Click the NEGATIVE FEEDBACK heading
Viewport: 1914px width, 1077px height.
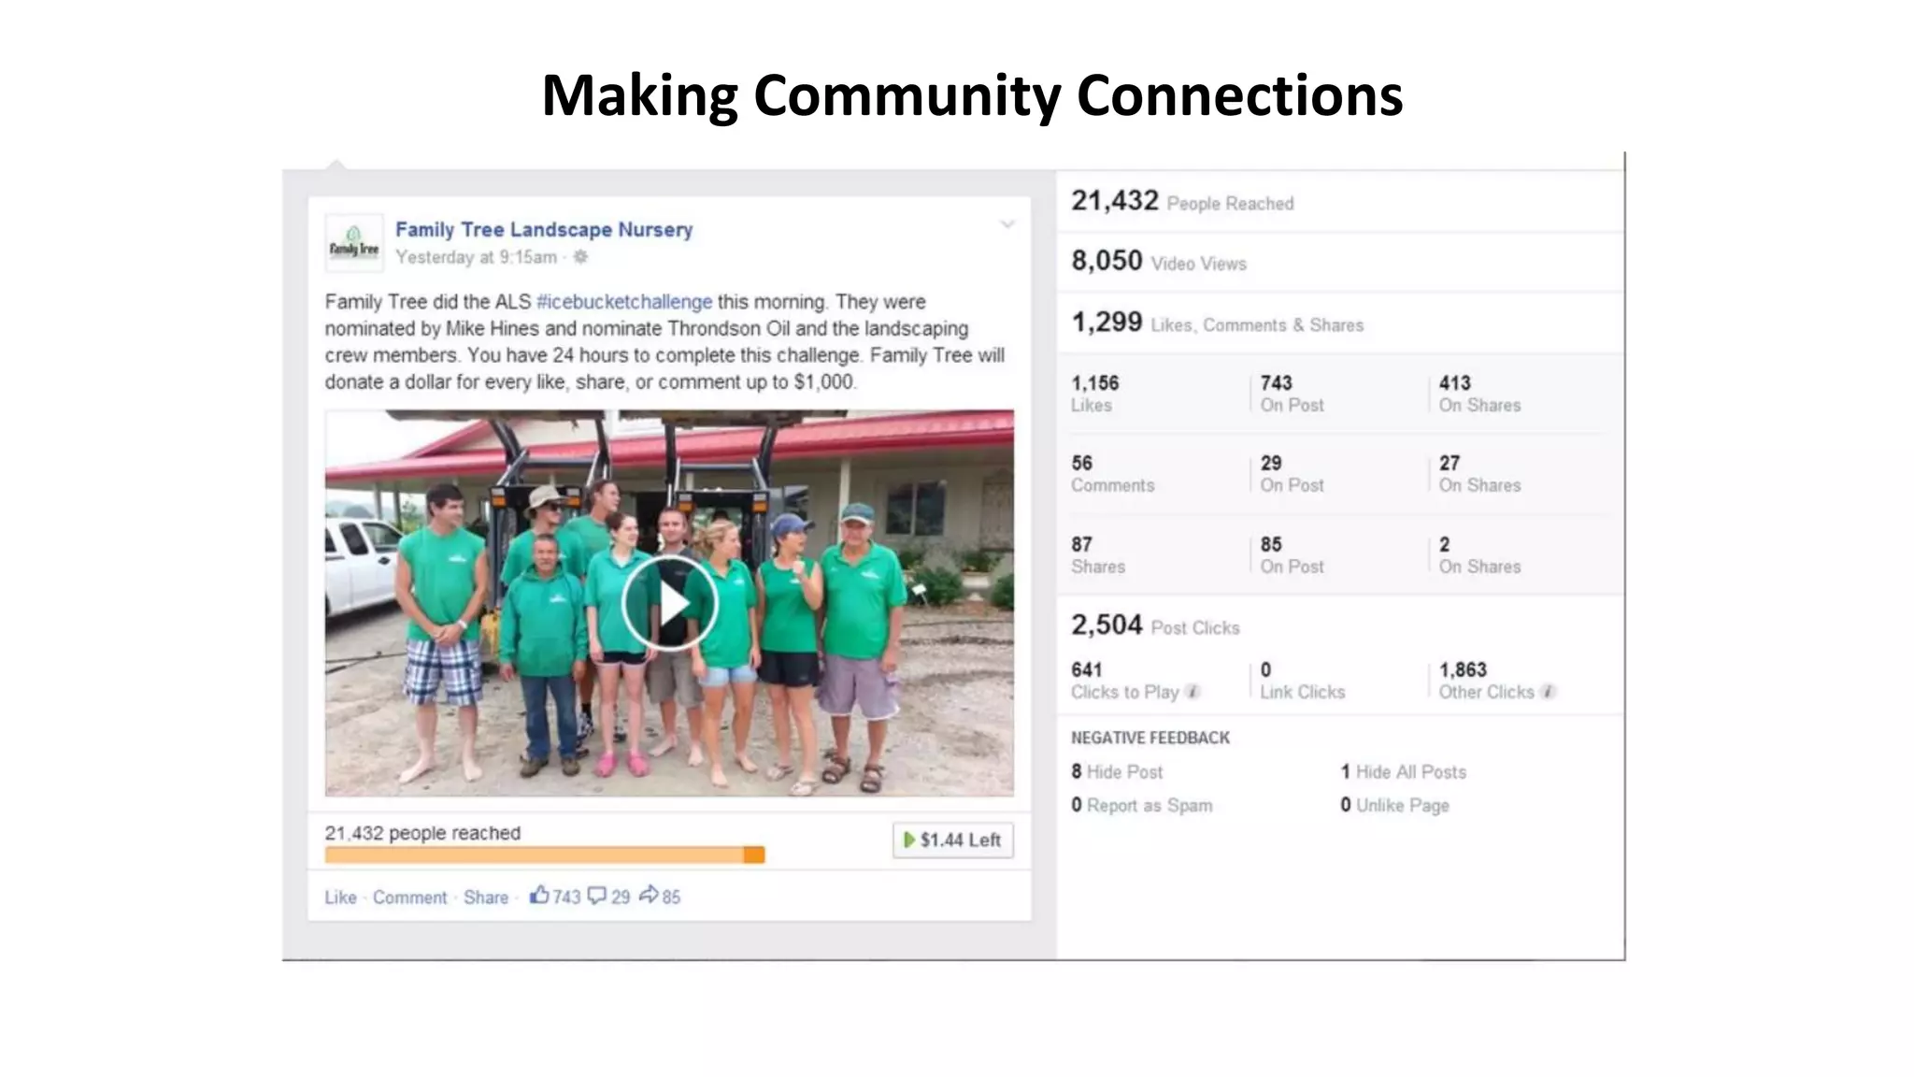click(1150, 738)
